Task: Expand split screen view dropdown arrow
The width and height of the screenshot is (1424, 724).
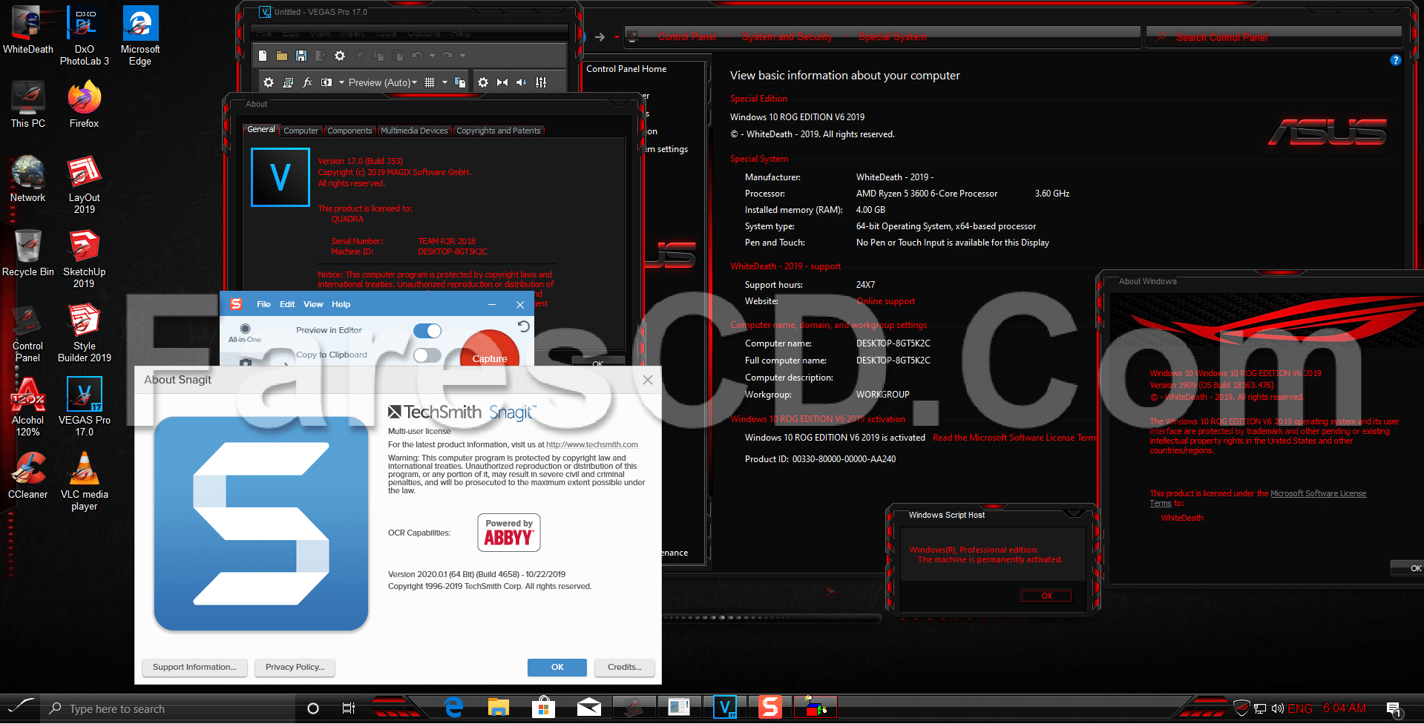Action: click(x=341, y=82)
